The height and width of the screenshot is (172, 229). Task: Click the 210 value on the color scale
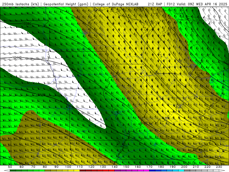(196, 167)
